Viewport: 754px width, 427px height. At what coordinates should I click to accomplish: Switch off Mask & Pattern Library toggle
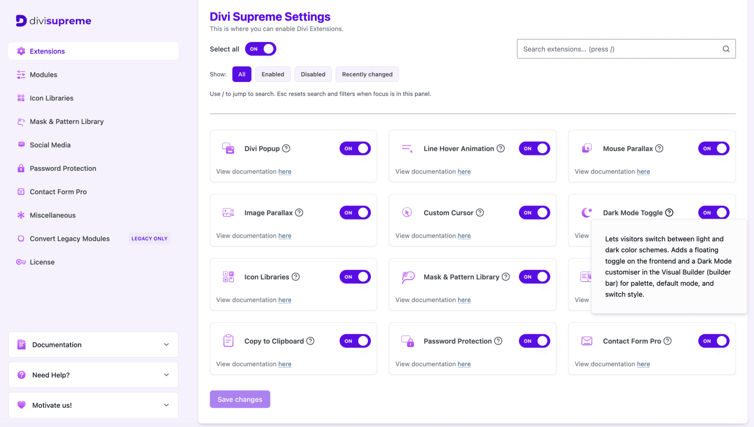pos(534,277)
